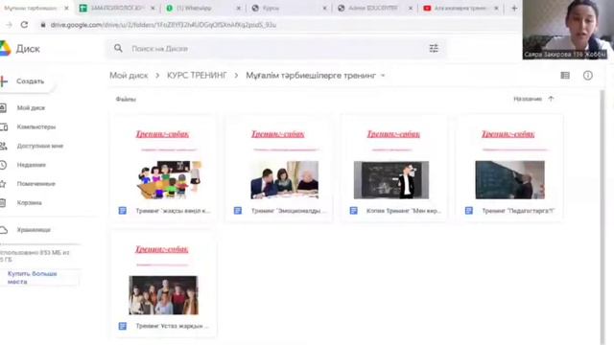Switch to the Admin EDUCENTER tab
The image size is (614, 345).
pos(374,9)
